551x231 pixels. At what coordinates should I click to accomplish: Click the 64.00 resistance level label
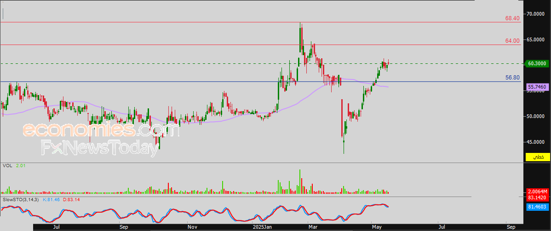click(512, 41)
